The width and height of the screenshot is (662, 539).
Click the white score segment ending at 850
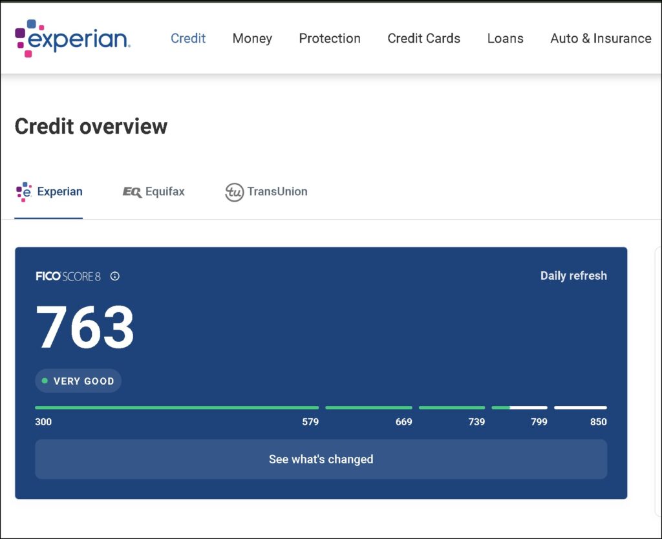click(x=581, y=408)
